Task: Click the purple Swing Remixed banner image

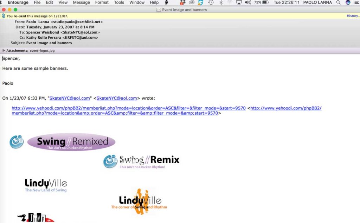Action: pyautogui.click(x=71, y=142)
